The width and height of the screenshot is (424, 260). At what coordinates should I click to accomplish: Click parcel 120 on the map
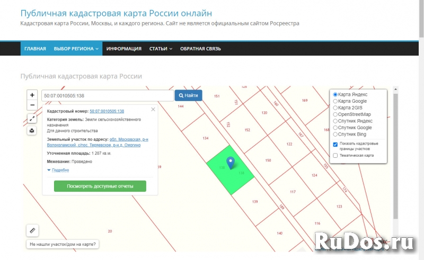264,113
